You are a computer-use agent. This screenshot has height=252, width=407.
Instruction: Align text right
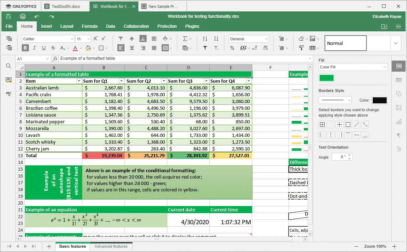(x=143, y=48)
